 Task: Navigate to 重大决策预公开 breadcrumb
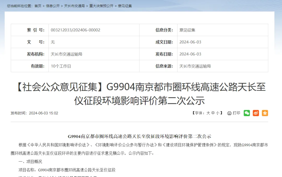pyautogui.click(x=101, y=6)
